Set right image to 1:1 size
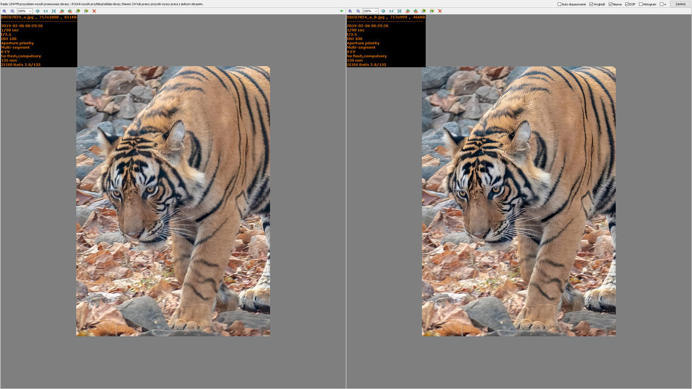 391,11
